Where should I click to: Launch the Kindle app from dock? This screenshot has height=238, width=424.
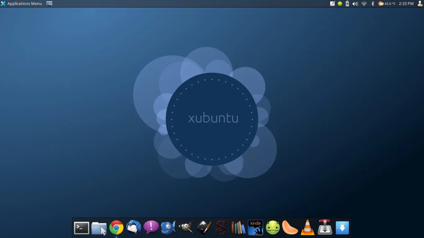click(255, 227)
